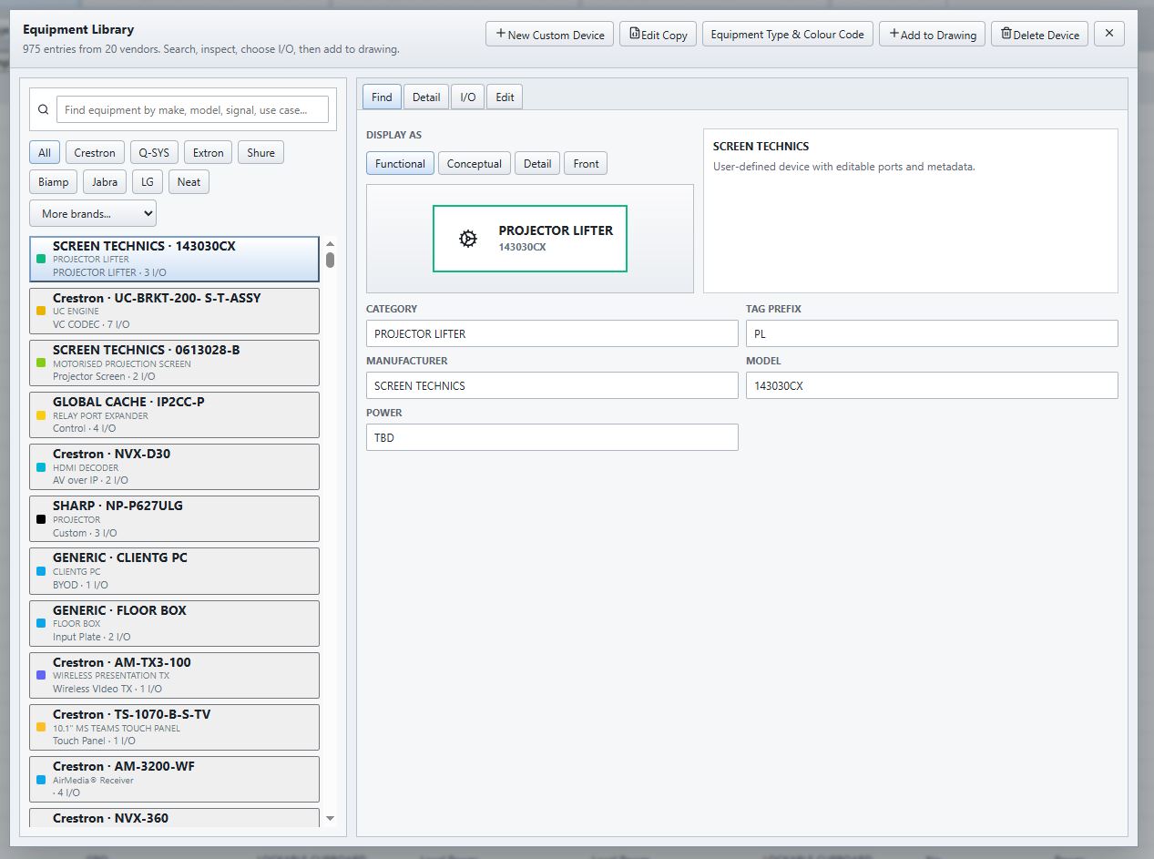Image resolution: width=1154 pixels, height=859 pixels.
Task: Click the plus icon on New Custom Device
Action: click(x=500, y=34)
